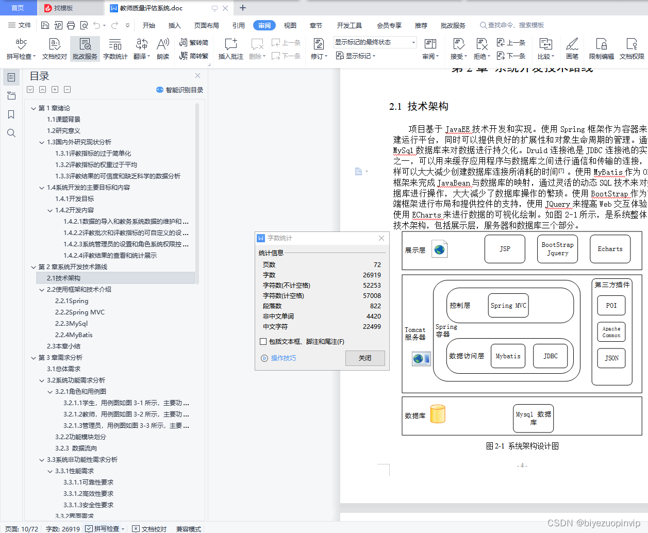The image size is (648, 533).
Task: Reject the change (拒绝)
Action: click(482, 49)
